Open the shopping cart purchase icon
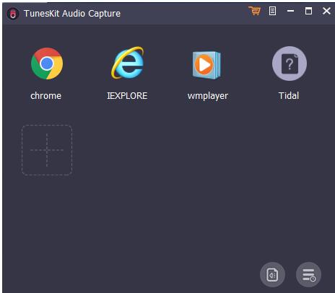This screenshot has width=335, height=293. [x=254, y=11]
